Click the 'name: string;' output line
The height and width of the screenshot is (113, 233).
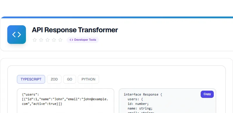pos(140,108)
